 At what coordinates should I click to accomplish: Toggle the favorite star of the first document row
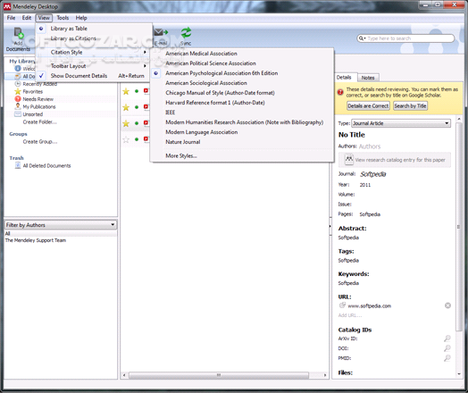126,91
